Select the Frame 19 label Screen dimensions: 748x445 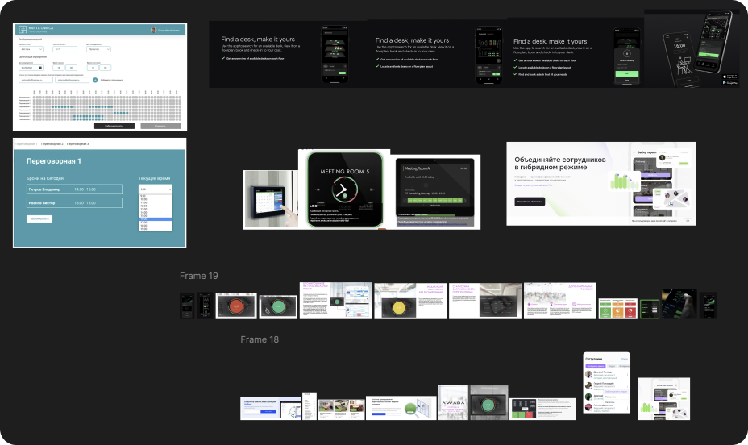coord(198,277)
